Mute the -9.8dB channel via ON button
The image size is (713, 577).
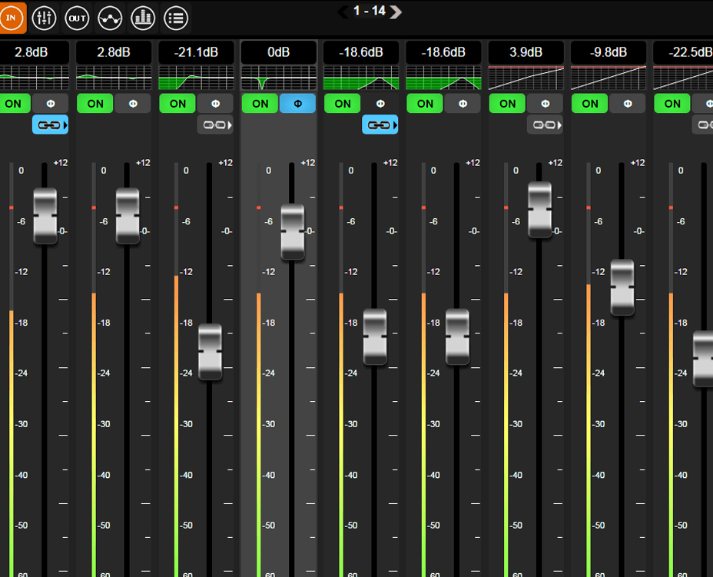click(x=590, y=104)
